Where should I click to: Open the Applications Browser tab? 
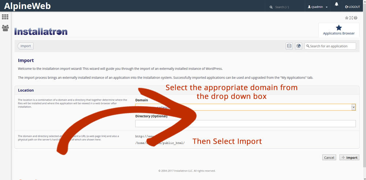click(339, 30)
